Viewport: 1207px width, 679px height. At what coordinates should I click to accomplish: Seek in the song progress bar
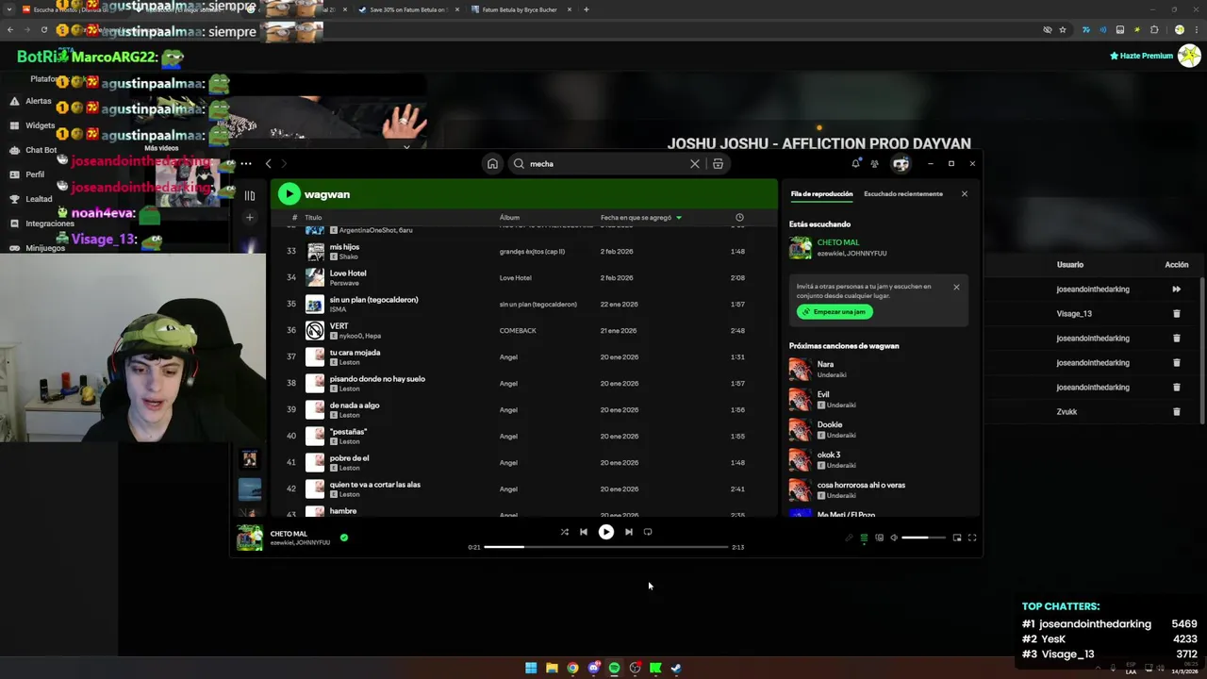click(x=606, y=547)
